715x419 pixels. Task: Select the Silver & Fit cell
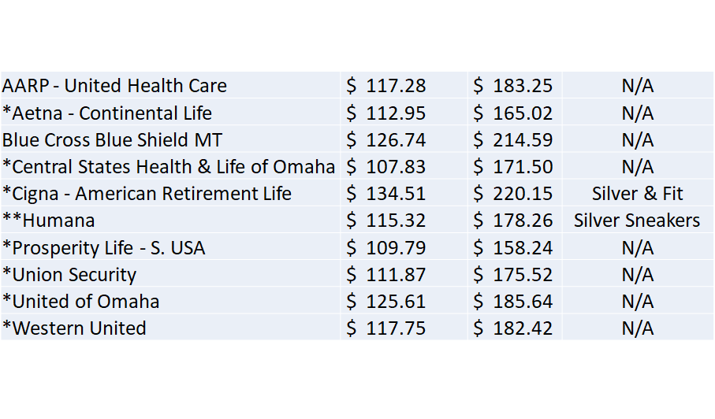click(638, 193)
